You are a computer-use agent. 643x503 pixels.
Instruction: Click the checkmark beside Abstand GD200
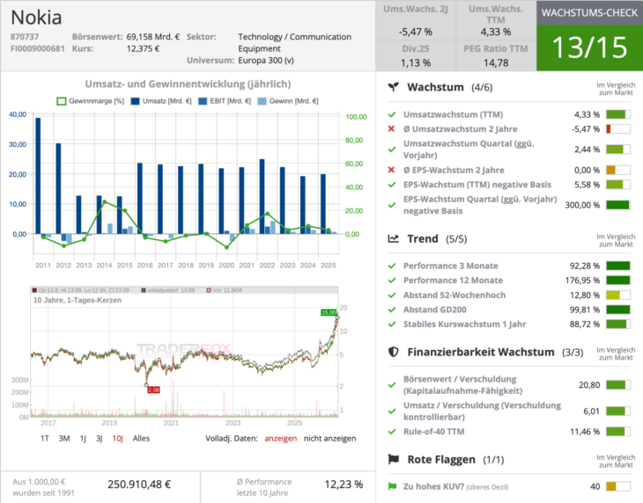click(x=392, y=310)
